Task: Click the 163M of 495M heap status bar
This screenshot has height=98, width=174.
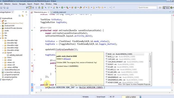Action: point(130,97)
